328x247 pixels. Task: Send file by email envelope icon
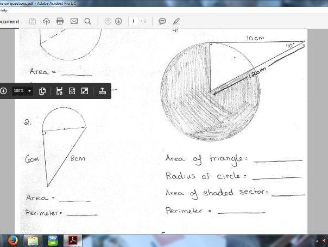coord(74,21)
